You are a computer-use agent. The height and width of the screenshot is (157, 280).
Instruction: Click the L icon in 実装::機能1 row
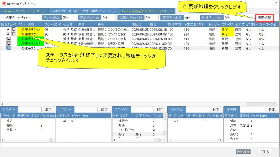(8, 39)
